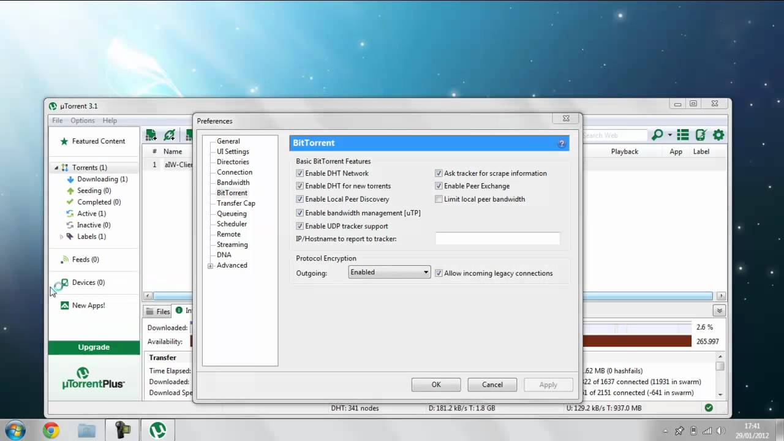Click the Add Torrent toolbar icon
Viewport: 784px width, 441px height.
click(151, 135)
